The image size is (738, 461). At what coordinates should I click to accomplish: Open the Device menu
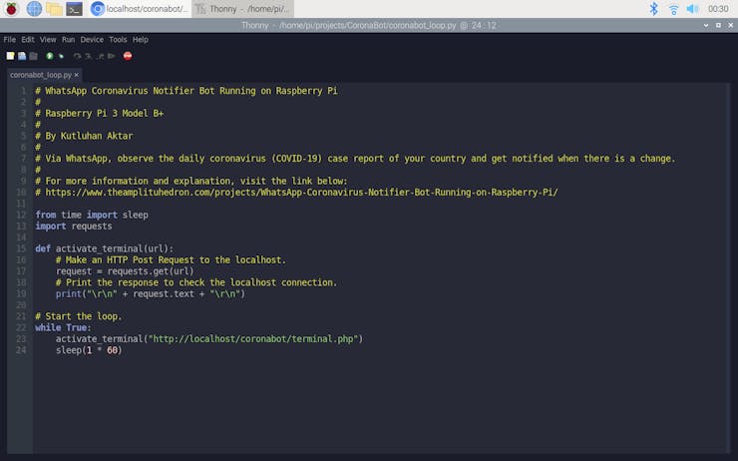92,40
